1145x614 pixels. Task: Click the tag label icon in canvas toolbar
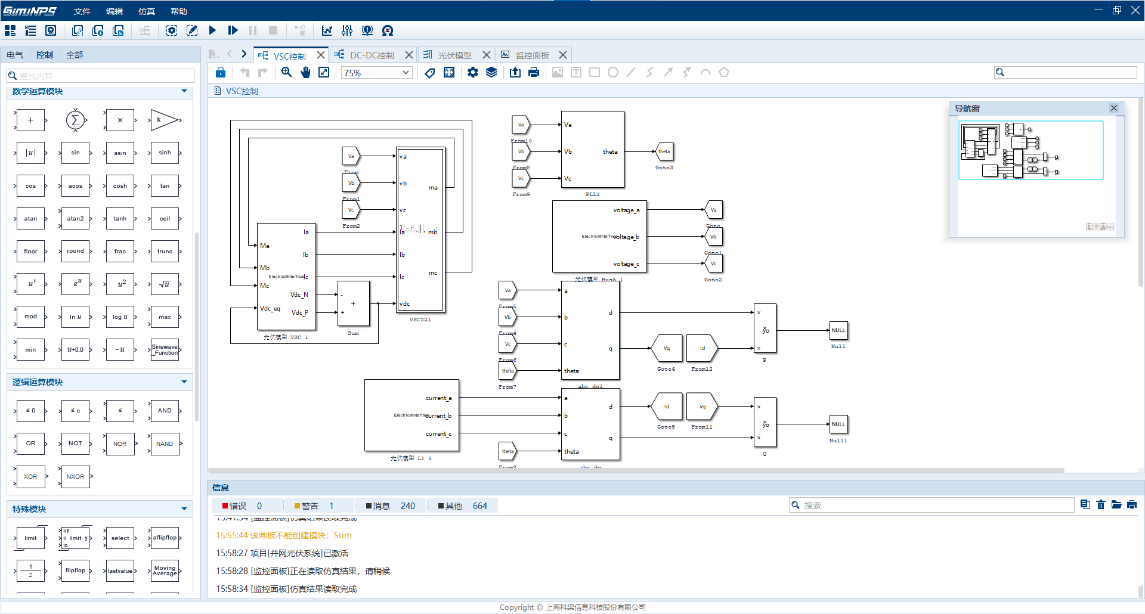pos(430,72)
